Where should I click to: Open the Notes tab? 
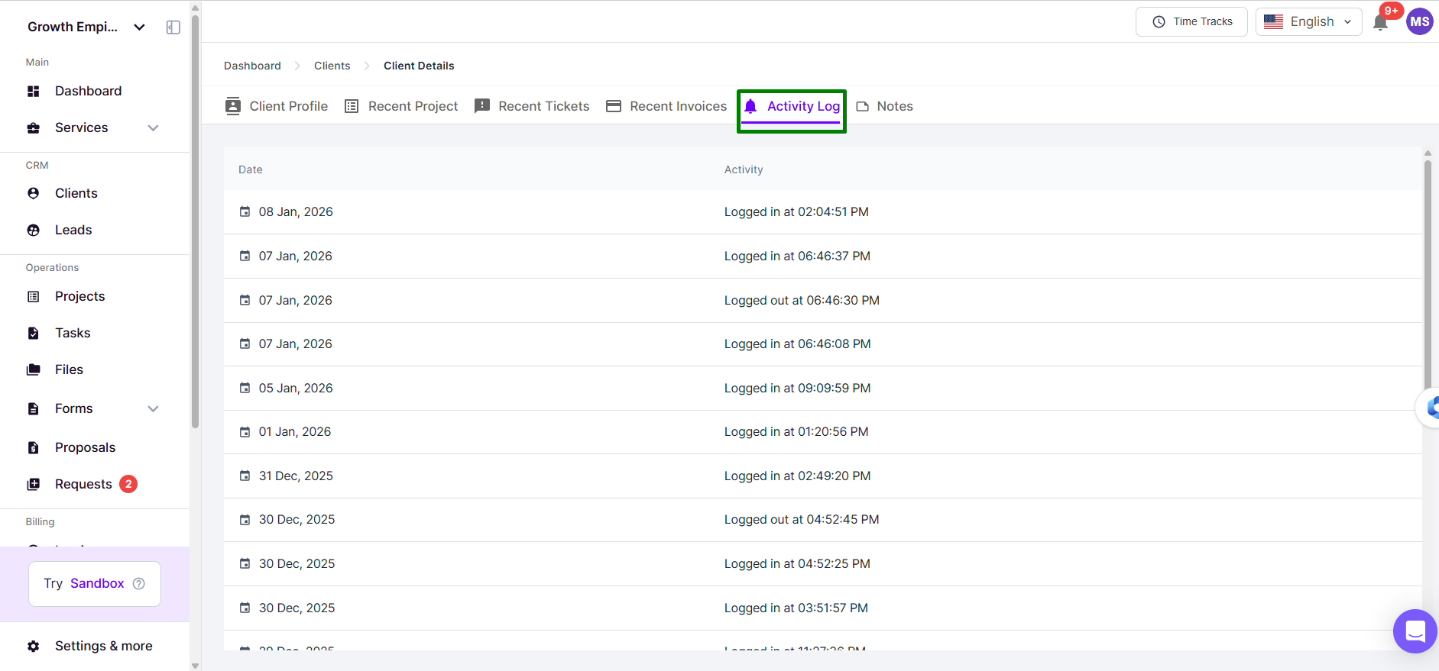click(x=885, y=107)
